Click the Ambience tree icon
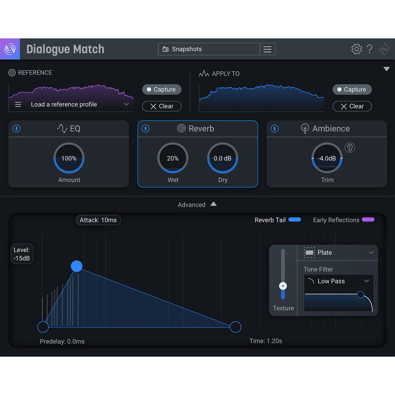 point(305,128)
